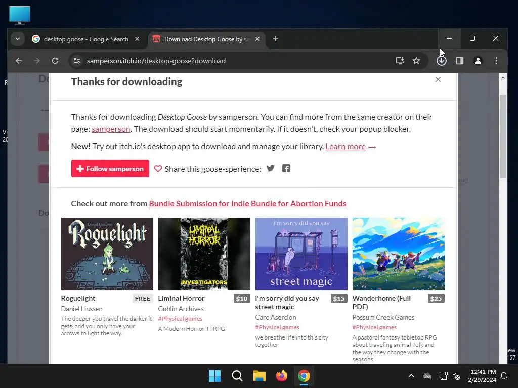Click the page vertical scrollbar thumb
The width and height of the screenshot is (518, 388).
503,136
